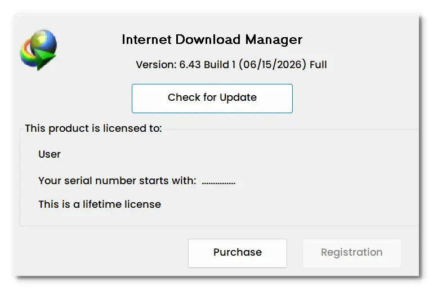
Task: Click the build date (06/15/2026)
Action: click(273, 65)
